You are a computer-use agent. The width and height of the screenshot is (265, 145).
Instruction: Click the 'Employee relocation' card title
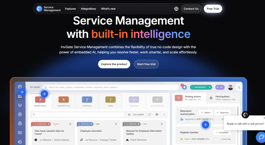point(91,131)
